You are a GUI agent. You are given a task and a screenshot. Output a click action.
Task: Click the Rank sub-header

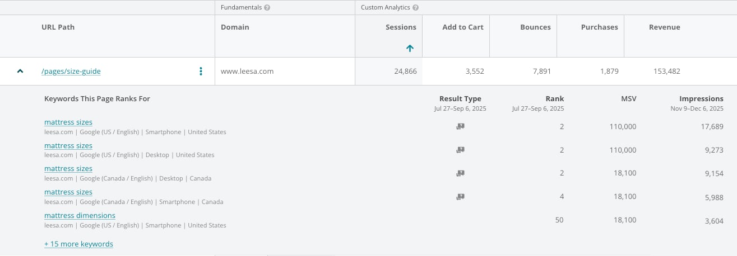555,99
